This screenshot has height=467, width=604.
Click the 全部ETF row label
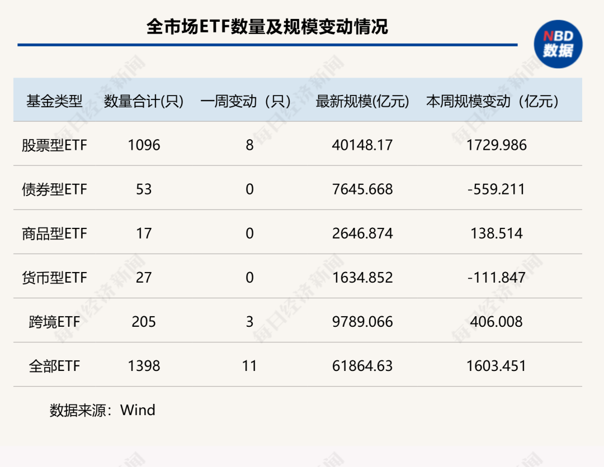pyautogui.click(x=54, y=366)
